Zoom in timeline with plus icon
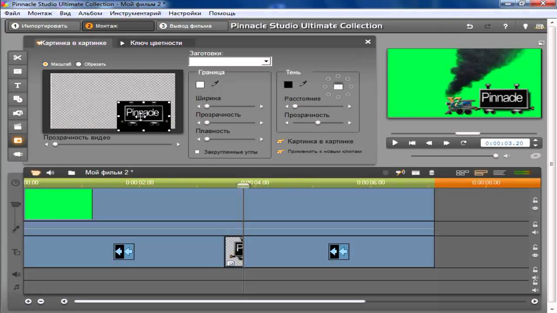Image resolution: width=557 pixels, height=313 pixels. click(28, 301)
